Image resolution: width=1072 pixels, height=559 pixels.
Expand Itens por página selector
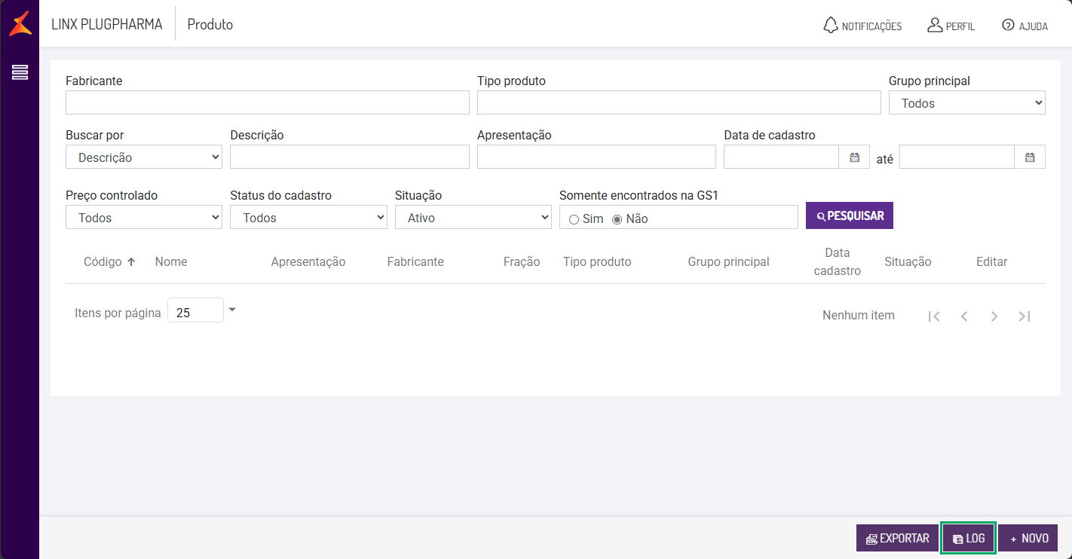232,310
